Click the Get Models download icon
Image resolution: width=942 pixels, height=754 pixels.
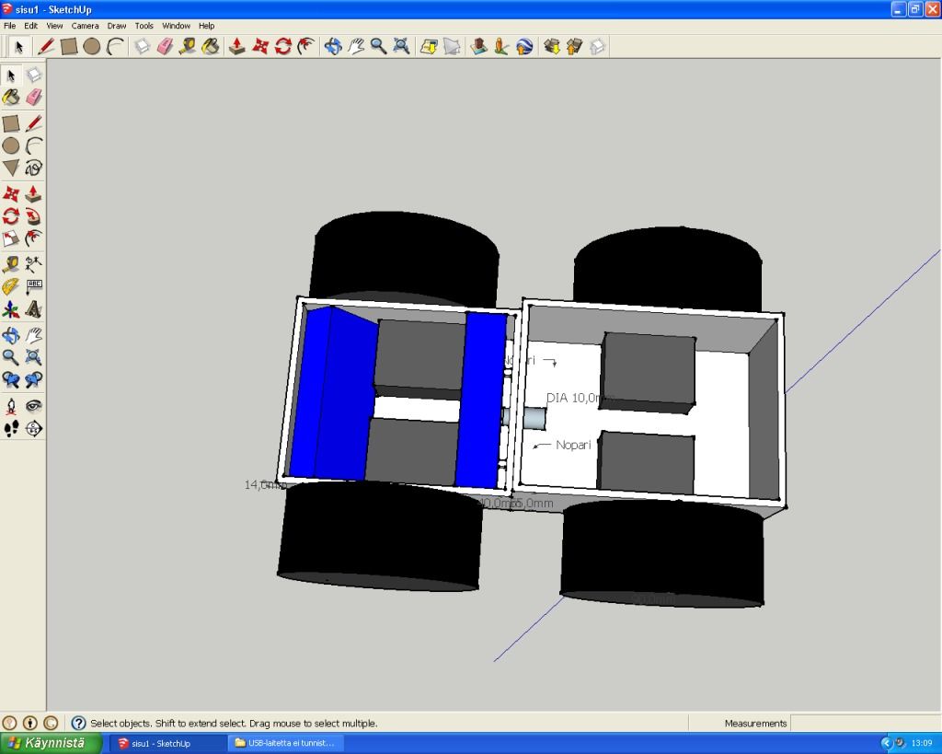coord(552,46)
